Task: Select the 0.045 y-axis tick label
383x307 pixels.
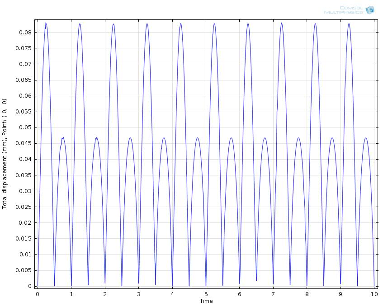Action: pyautogui.click(x=24, y=144)
